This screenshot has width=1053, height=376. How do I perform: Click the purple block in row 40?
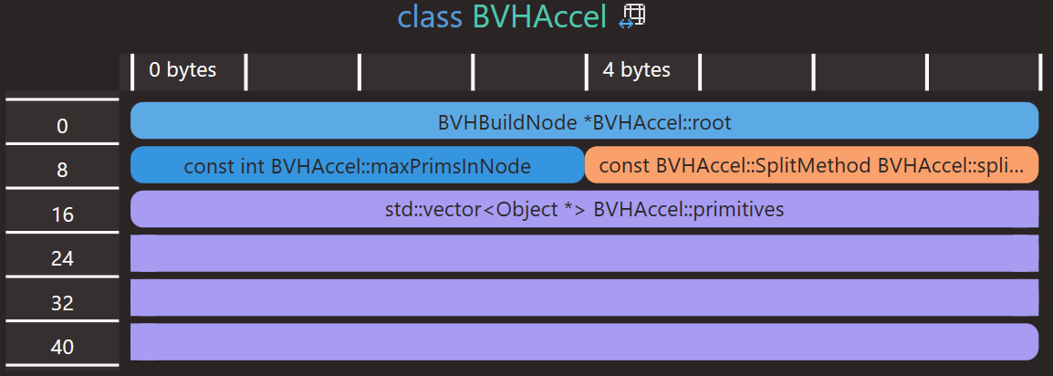click(584, 341)
